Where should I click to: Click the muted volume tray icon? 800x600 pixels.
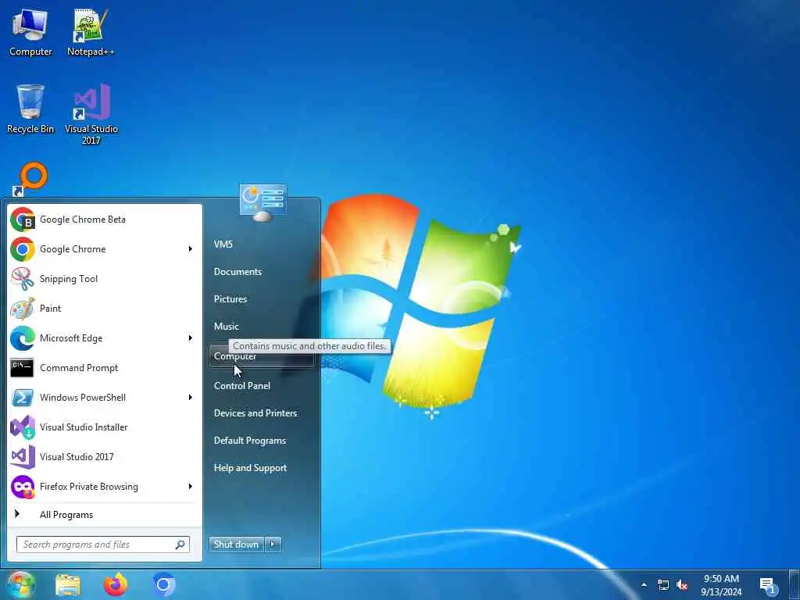[682, 585]
